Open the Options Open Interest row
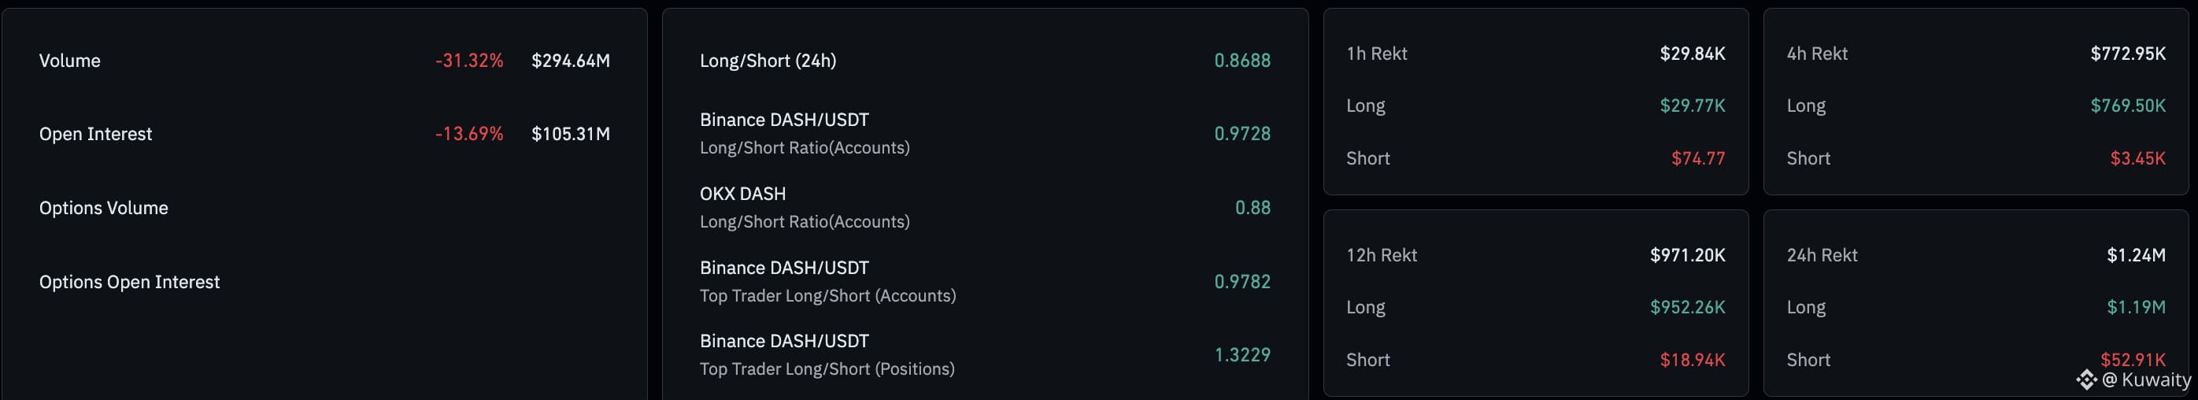 (x=129, y=281)
